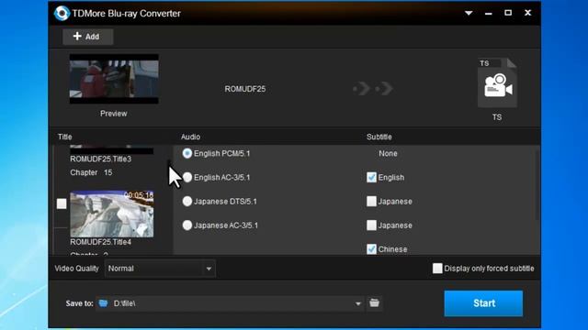Click the TDMore app logo icon
This screenshot has width=588, height=330.
(62, 14)
